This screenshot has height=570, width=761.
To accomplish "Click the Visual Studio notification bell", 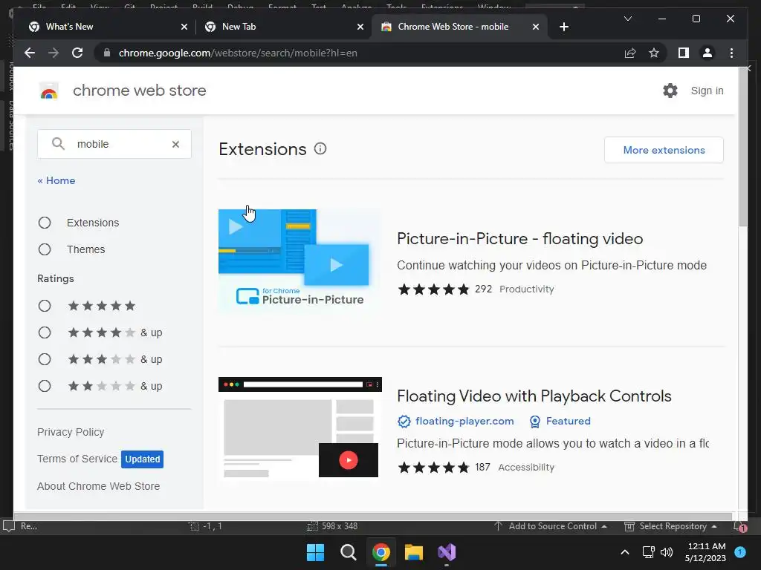I will point(739,526).
